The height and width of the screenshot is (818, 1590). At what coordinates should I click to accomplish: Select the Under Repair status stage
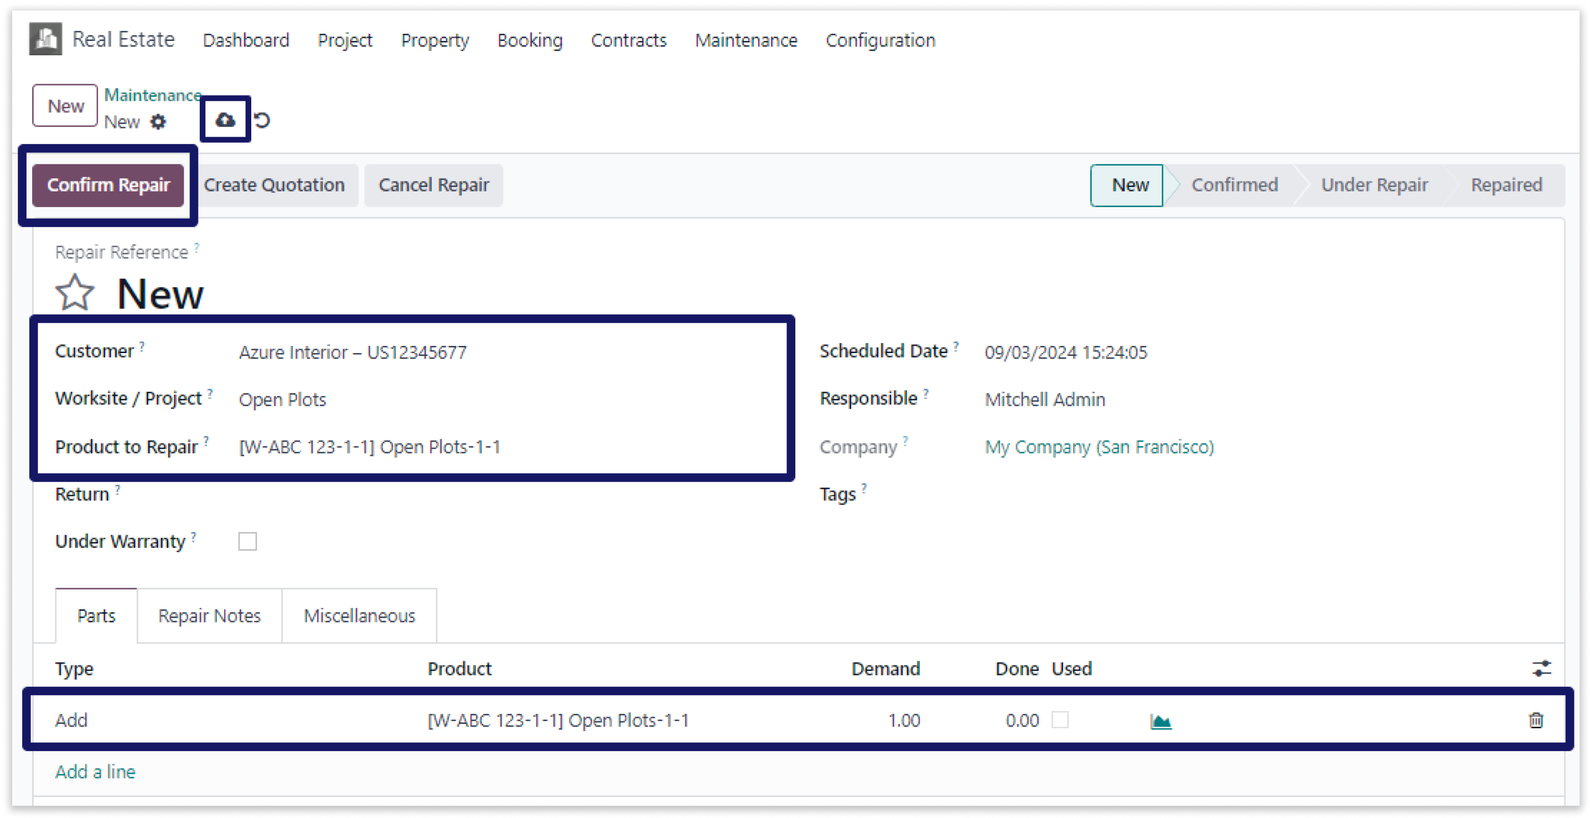pos(1375,185)
